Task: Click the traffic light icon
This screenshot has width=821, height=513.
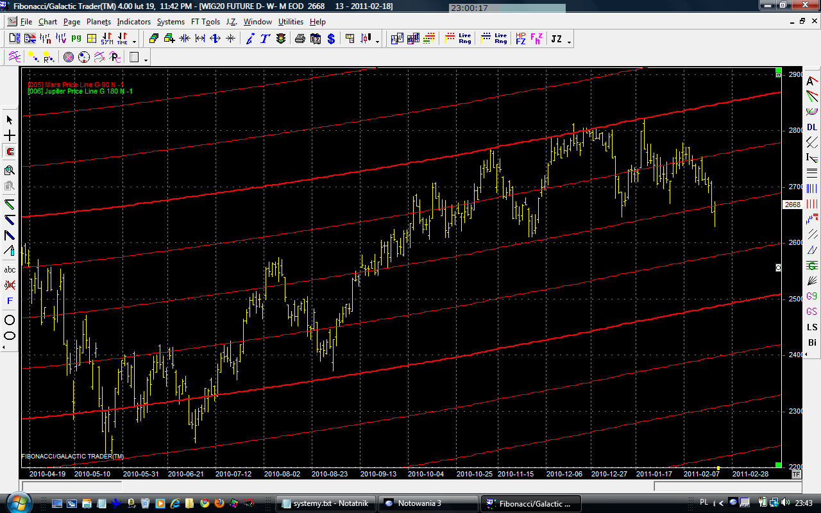Action: point(281,39)
